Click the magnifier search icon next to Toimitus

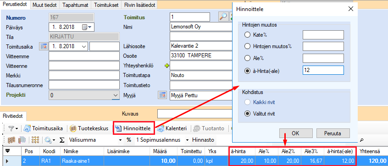(223, 17)
